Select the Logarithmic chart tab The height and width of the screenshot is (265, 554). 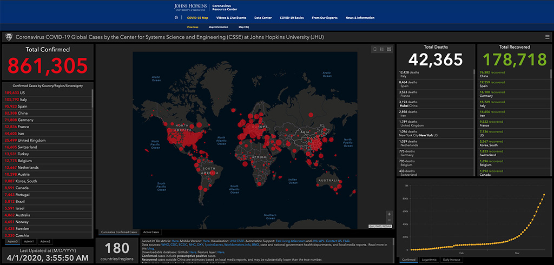click(429, 260)
